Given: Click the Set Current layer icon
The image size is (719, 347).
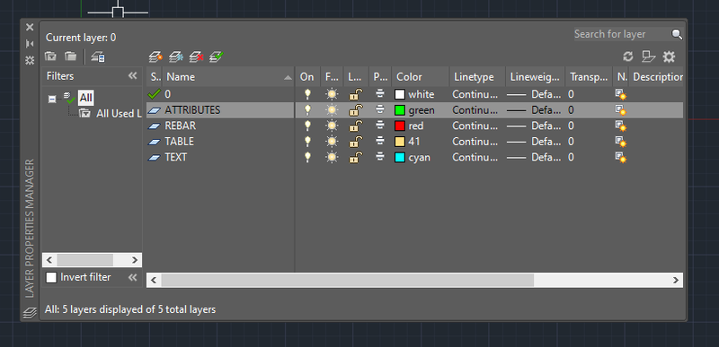Looking at the screenshot, I should [217, 56].
